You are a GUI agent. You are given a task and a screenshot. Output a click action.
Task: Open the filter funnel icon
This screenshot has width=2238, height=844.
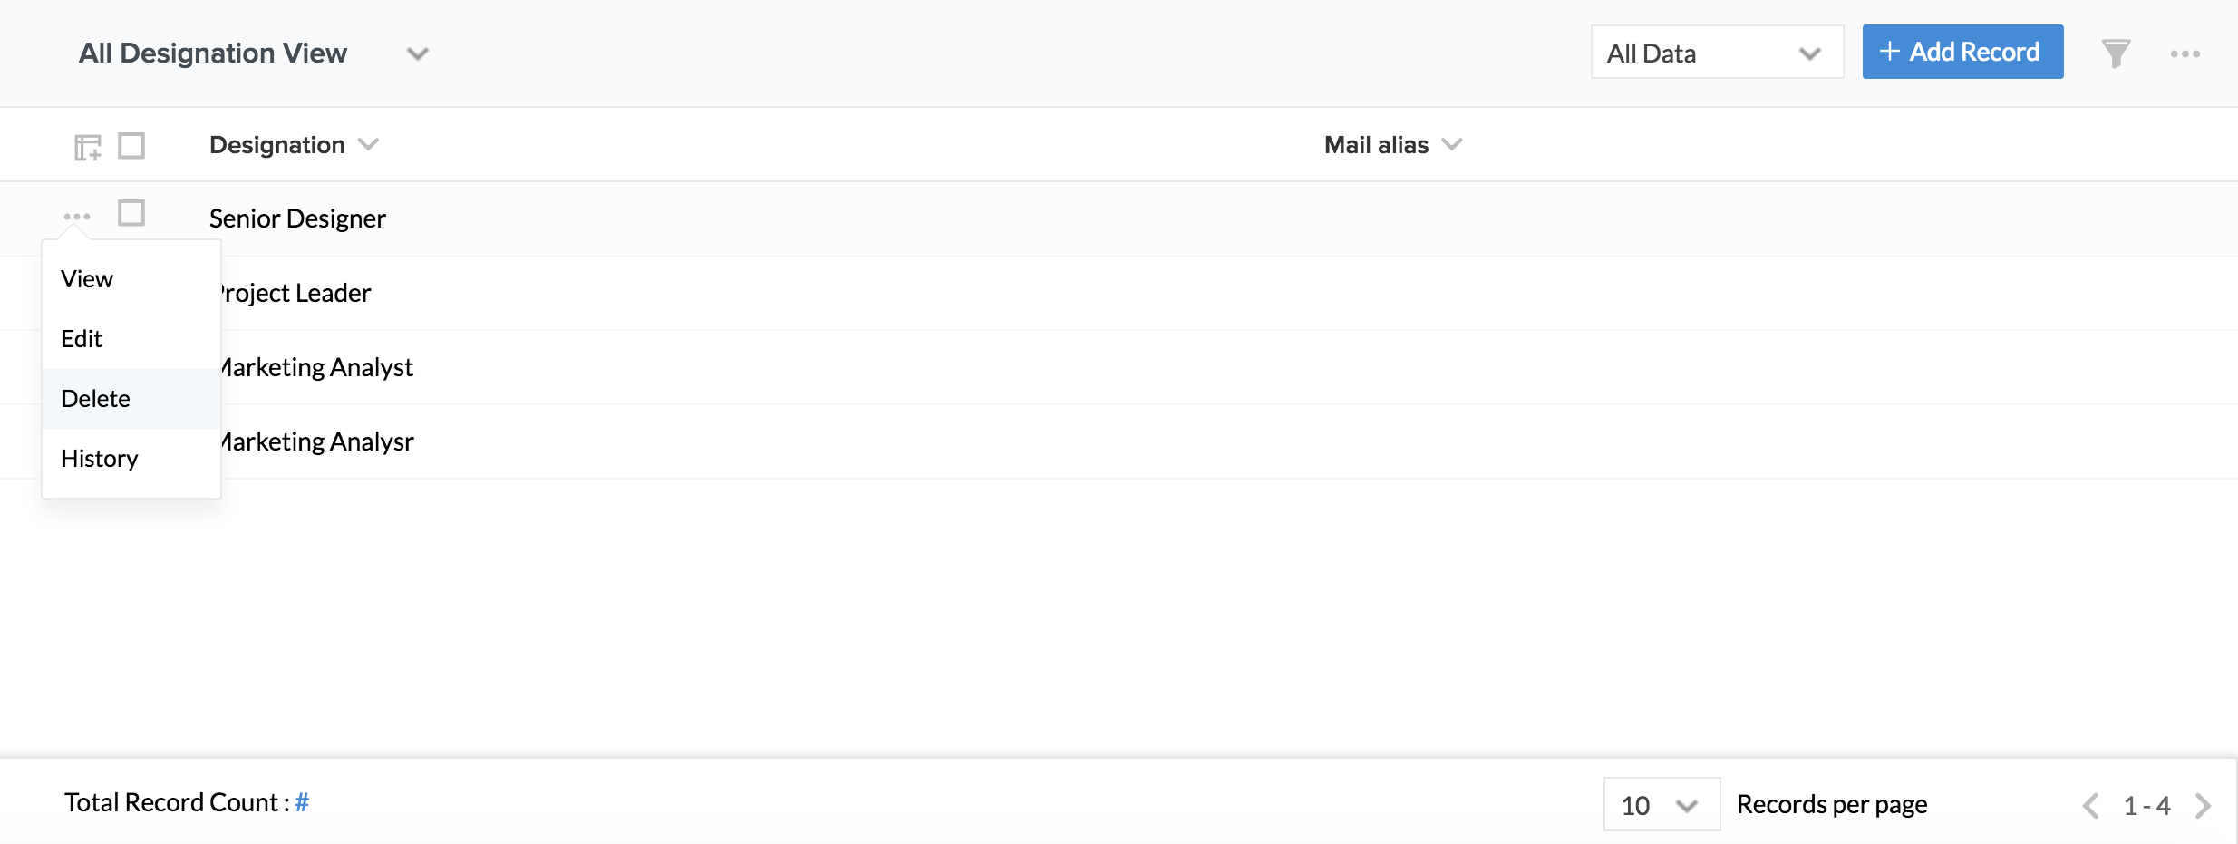pyautogui.click(x=2115, y=53)
